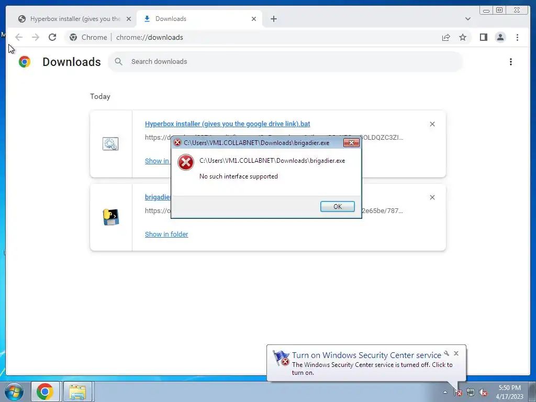Image resolution: width=536 pixels, height=402 pixels.
Task: Expand the tab search chevron
Action: click(467, 19)
